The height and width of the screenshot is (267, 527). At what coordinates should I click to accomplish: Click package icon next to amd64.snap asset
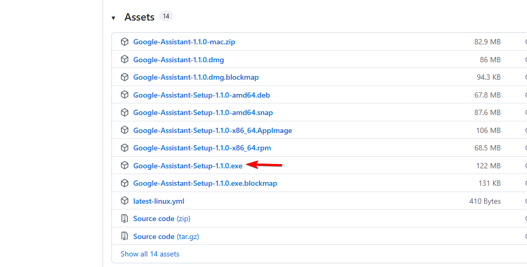(x=125, y=112)
